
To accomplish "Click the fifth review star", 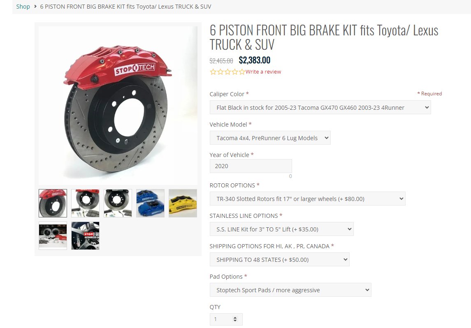I will point(242,72).
